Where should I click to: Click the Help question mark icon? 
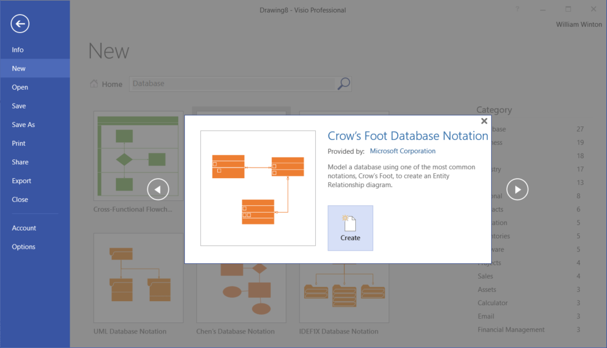(x=517, y=9)
